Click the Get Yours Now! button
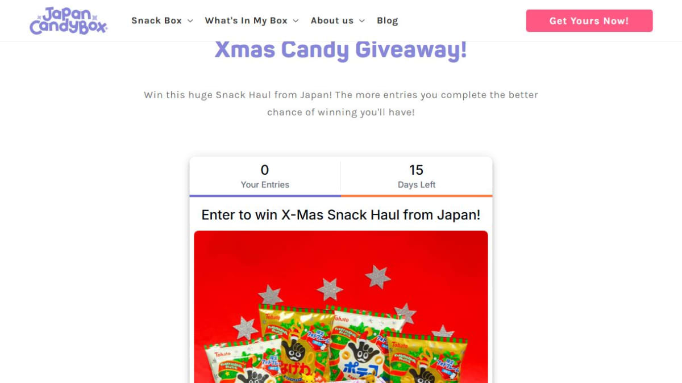Viewport: 682px width, 383px height. click(x=589, y=21)
